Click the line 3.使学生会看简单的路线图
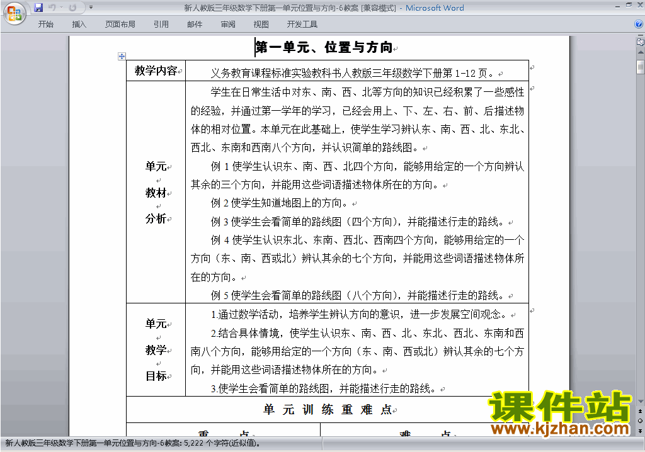 [x=323, y=388]
